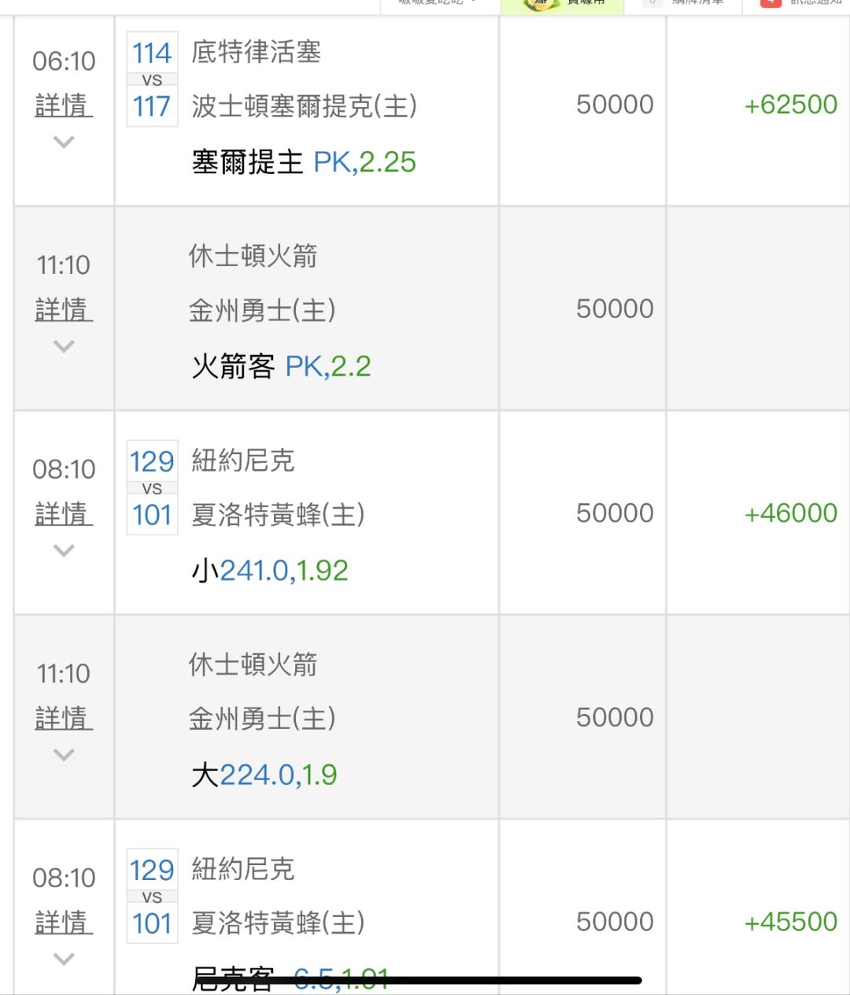
Task: Click the 114 vs 117 score box
Action: click(x=152, y=80)
